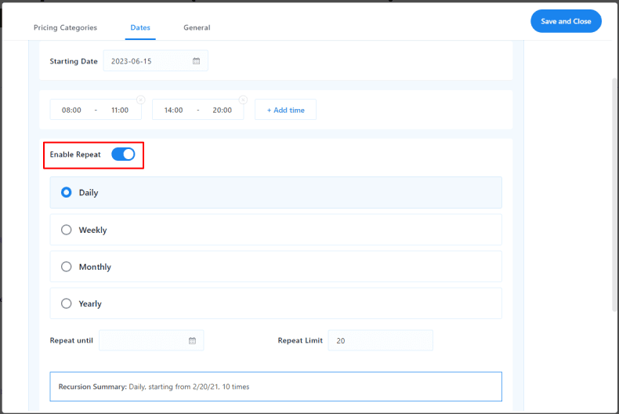Select the Monthly repeat option
Image resolution: width=619 pixels, height=414 pixels.
[x=276, y=267]
